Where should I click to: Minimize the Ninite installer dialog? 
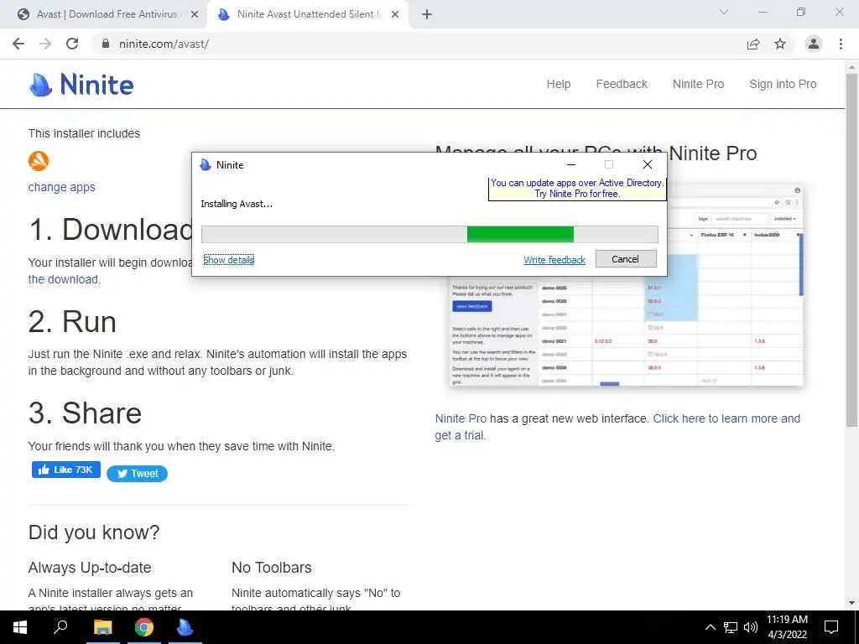click(x=570, y=164)
